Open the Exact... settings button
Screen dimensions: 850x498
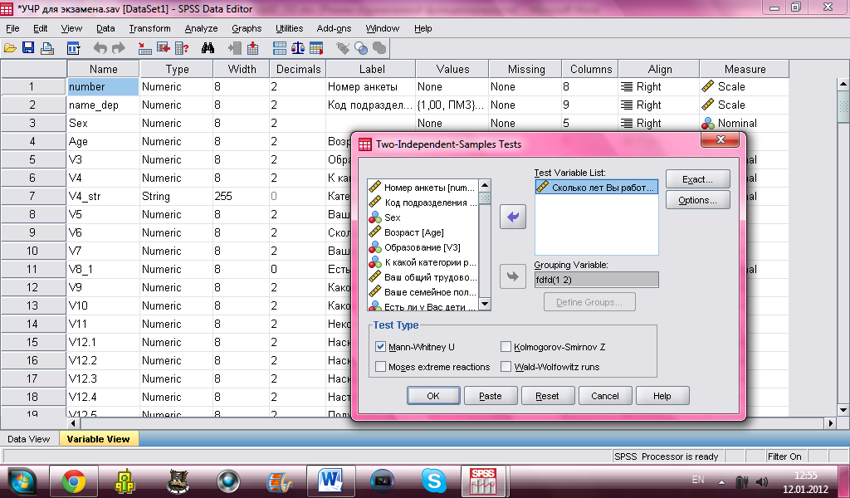tap(697, 179)
